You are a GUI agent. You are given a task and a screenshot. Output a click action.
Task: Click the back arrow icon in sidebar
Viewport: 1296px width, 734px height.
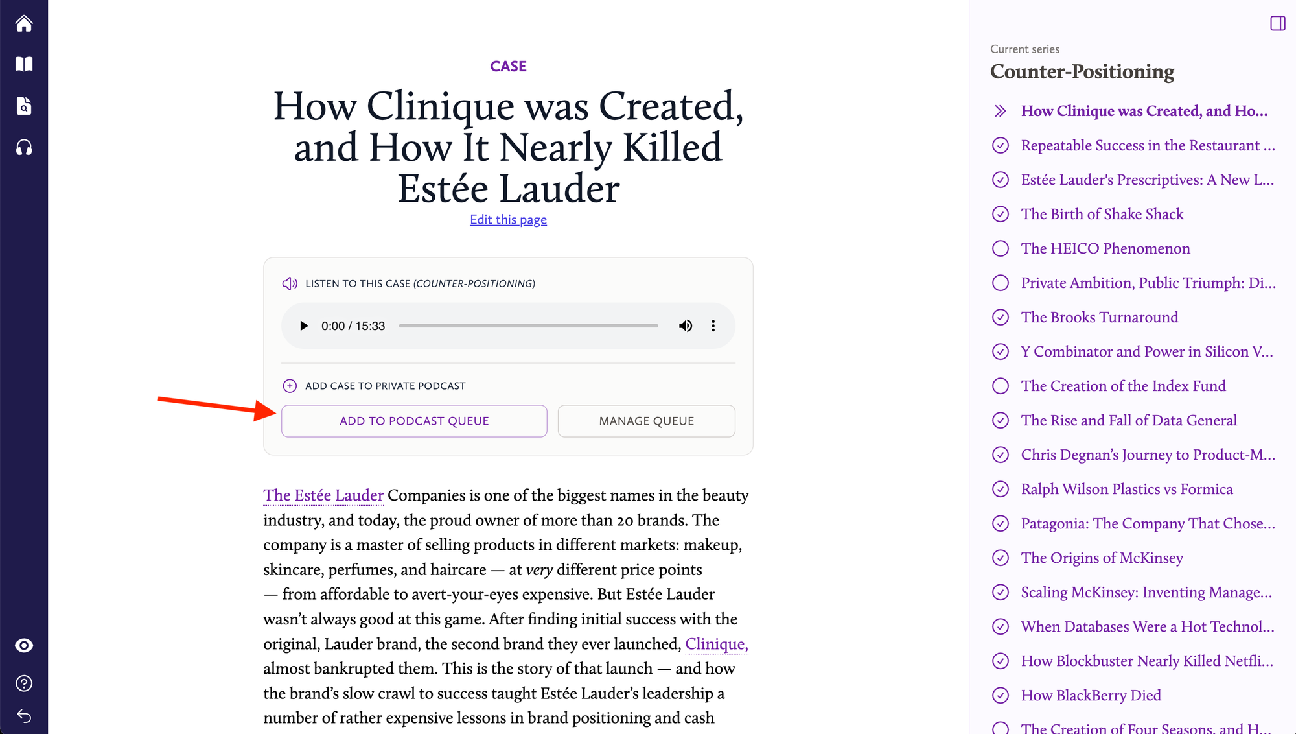24,716
